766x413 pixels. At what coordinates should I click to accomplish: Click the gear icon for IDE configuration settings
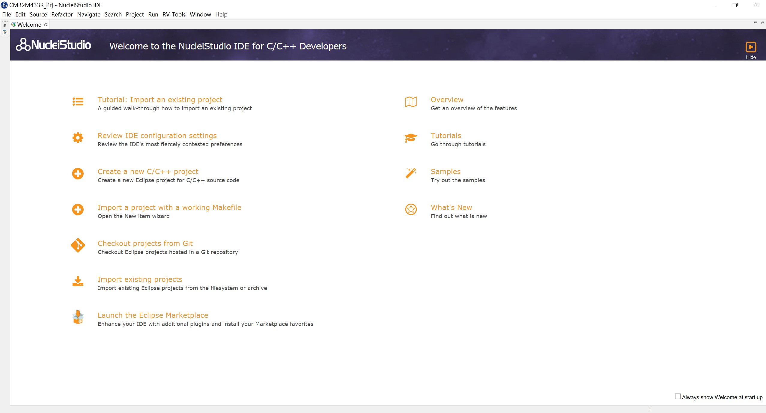[x=78, y=138]
